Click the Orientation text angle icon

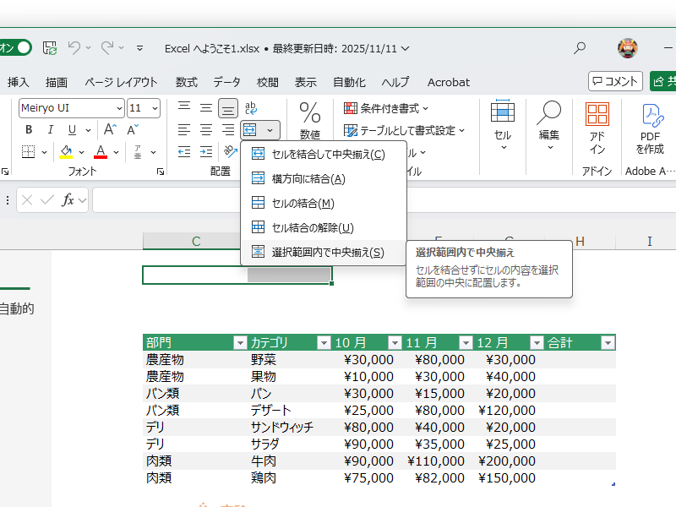[x=230, y=151]
